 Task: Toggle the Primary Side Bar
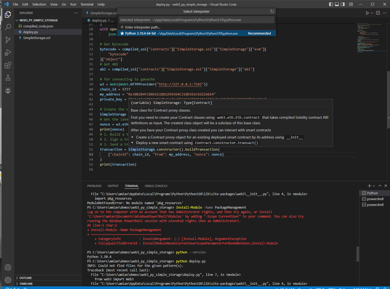331,4
